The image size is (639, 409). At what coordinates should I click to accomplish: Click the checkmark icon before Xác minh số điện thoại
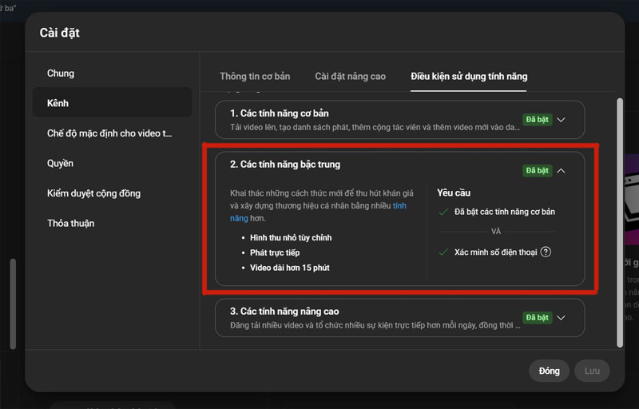[443, 252]
